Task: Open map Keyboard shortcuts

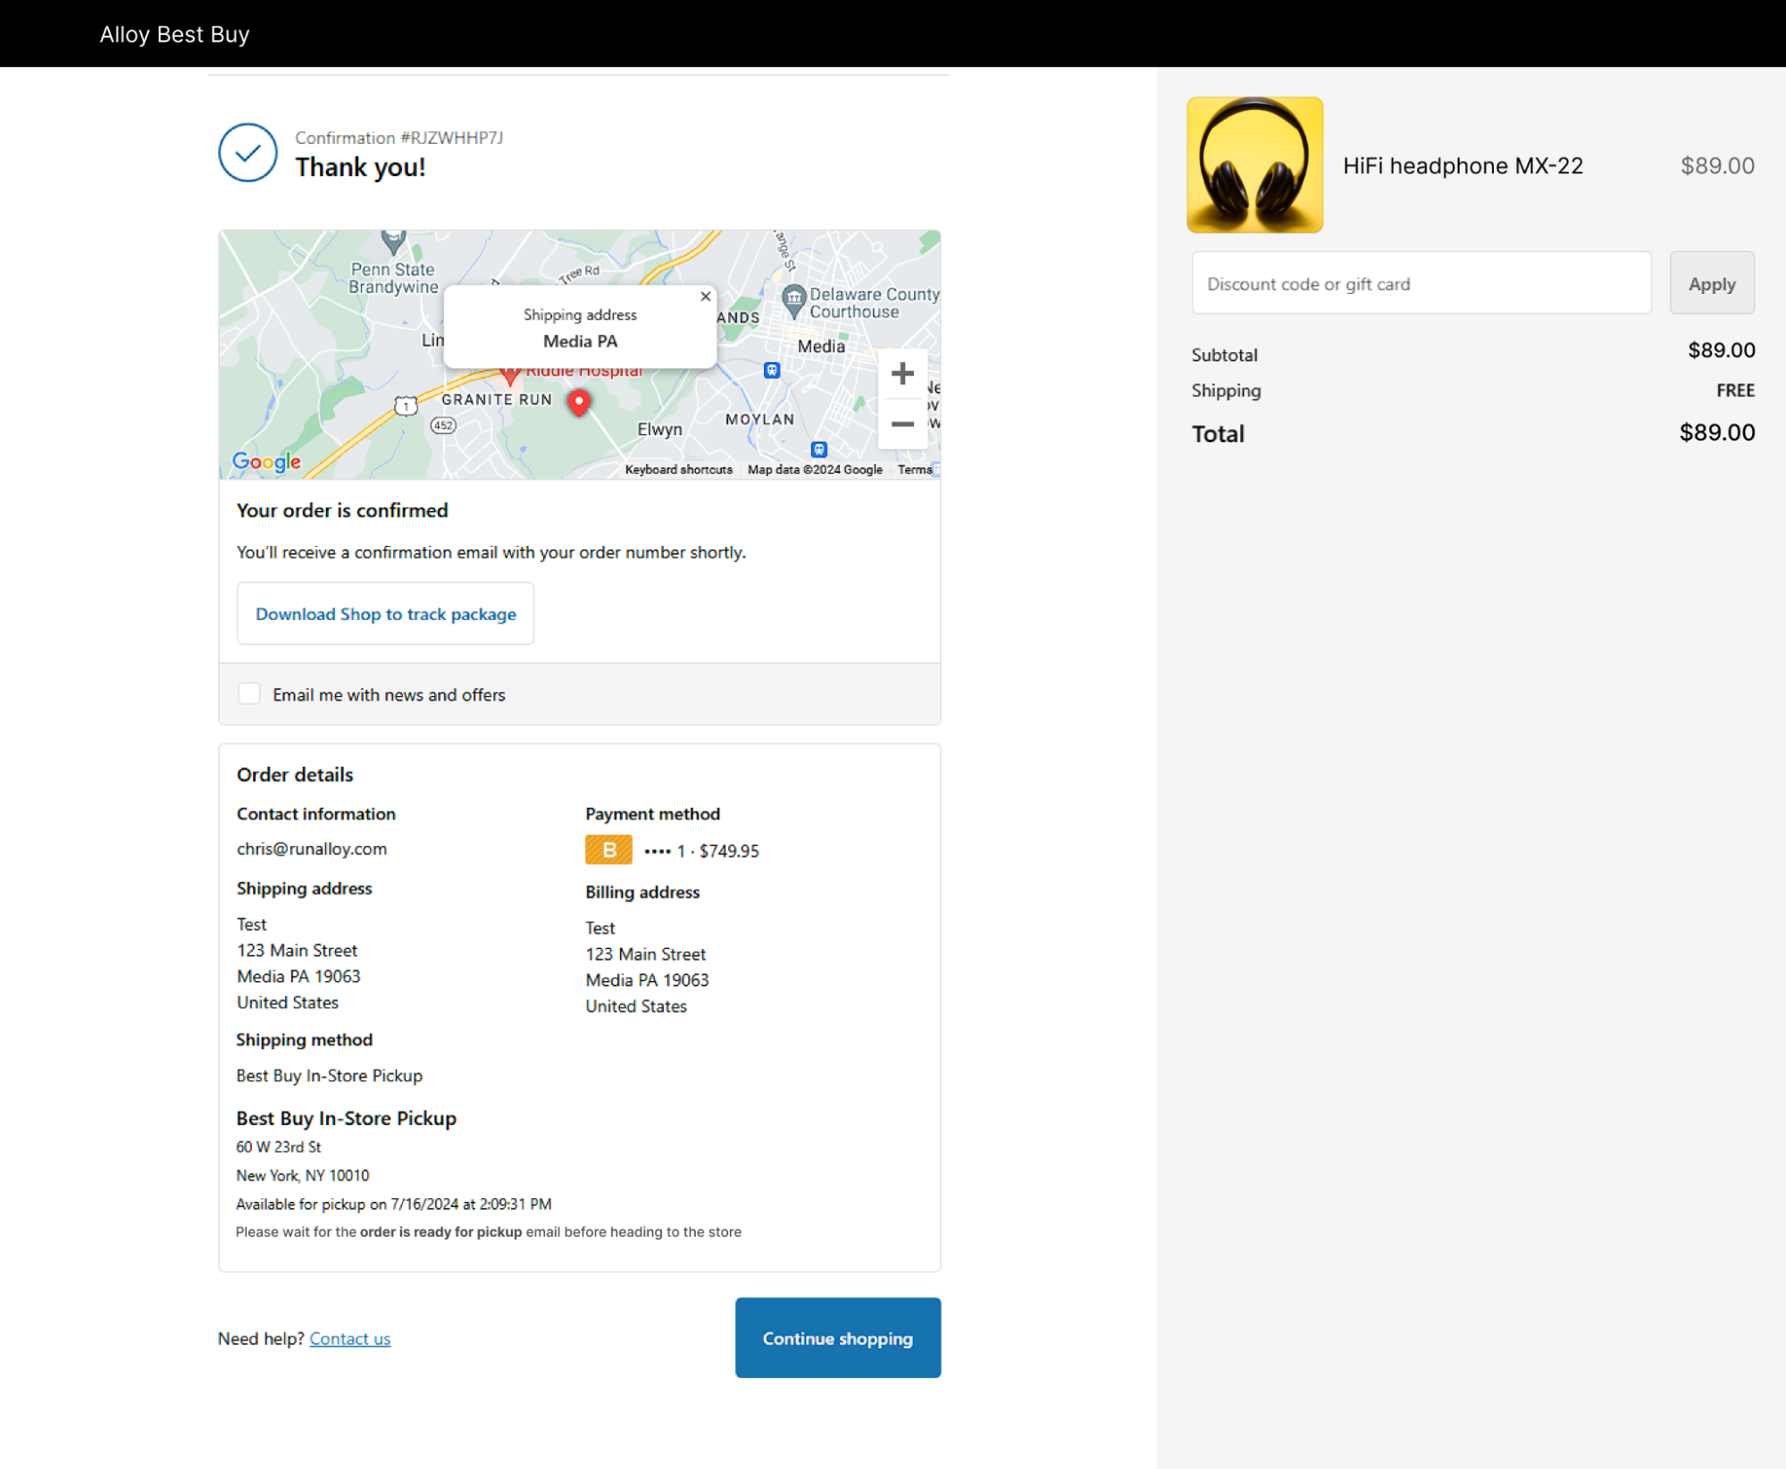Action: (x=678, y=470)
